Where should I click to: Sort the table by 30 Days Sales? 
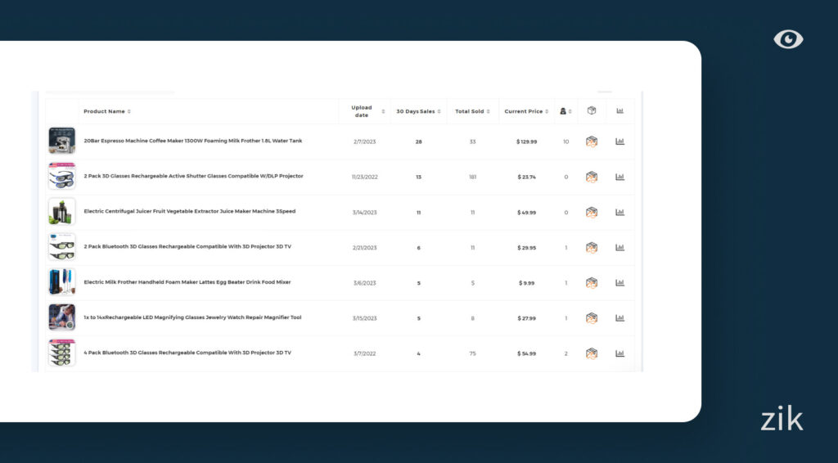pos(418,111)
